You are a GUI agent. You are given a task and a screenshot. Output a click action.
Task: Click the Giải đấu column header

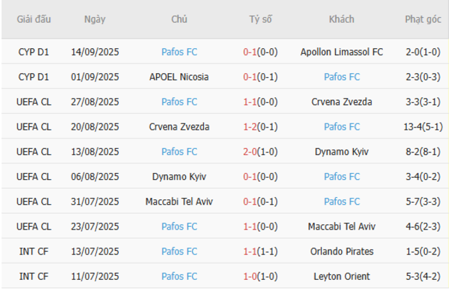tap(34, 19)
